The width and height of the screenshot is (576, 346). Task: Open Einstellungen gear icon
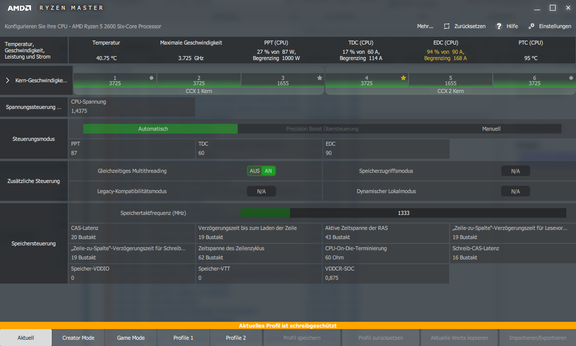pos(531,26)
